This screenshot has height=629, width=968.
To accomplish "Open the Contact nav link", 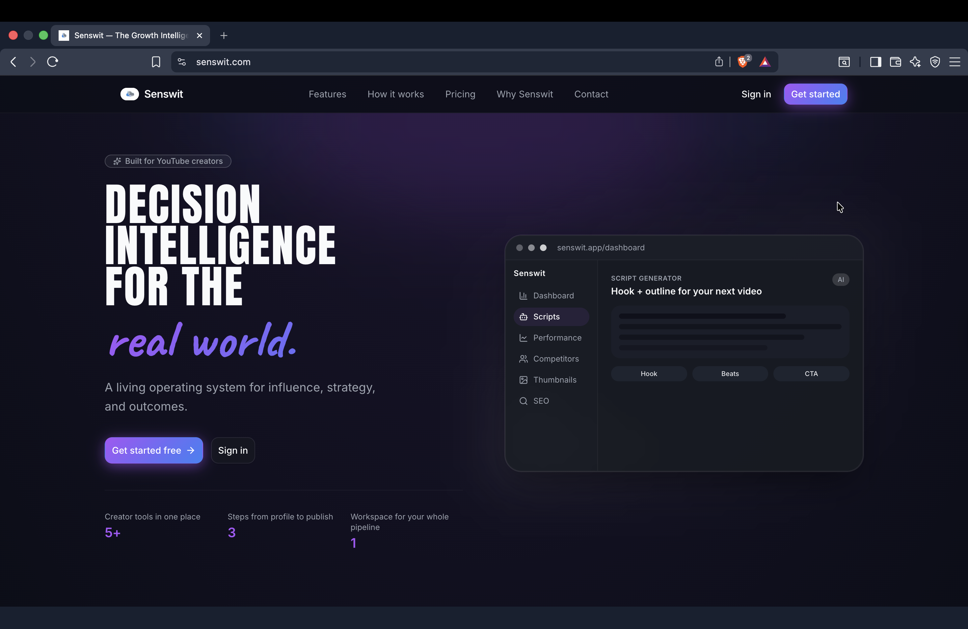I will pyautogui.click(x=591, y=94).
